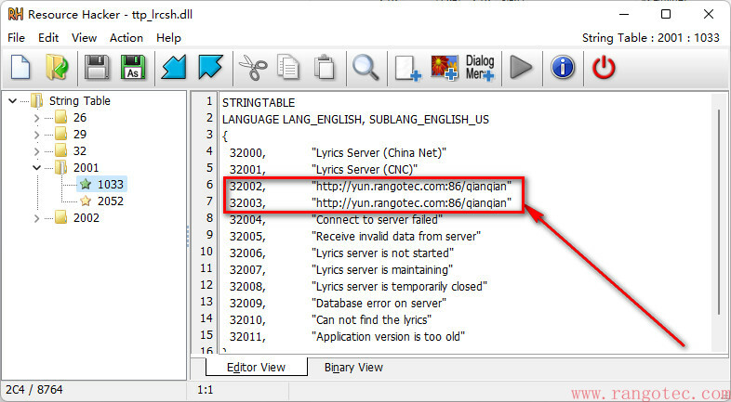Click "Can not find the lyrics" string
731x402 pixels.
click(372, 320)
